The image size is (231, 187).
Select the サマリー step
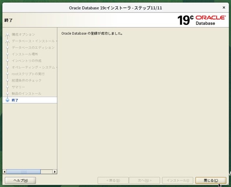tap(18, 87)
